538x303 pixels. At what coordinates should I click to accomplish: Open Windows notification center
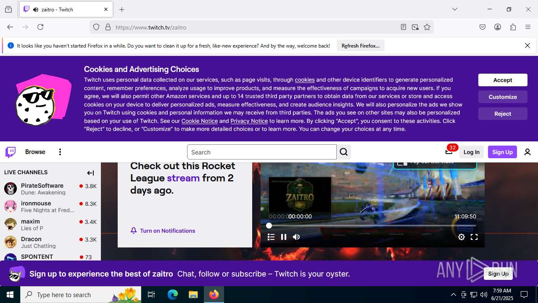pyautogui.click(x=524, y=295)
